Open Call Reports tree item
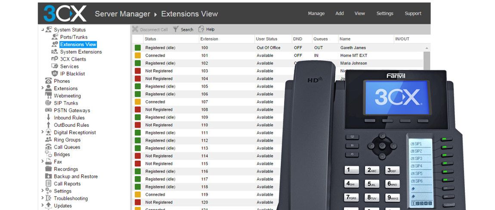 [x=67, y=183]
